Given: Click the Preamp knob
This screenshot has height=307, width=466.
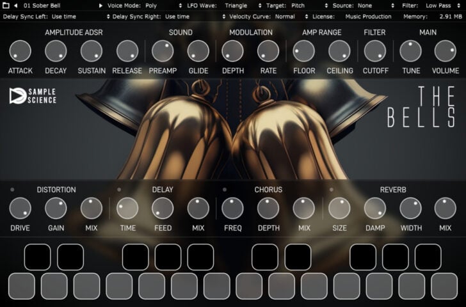Looking at the screenshot, I should pyautogui.click(x=163, y=51).
